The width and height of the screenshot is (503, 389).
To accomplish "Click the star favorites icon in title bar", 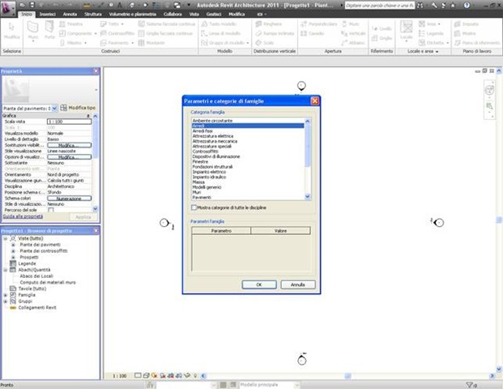I will [x=453, y=5].
